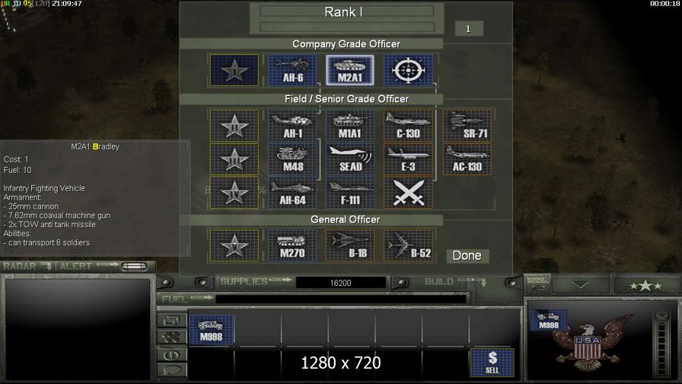Expand the down-arrow panel above USA emblem
682x384 pixels.
(580, 285)
